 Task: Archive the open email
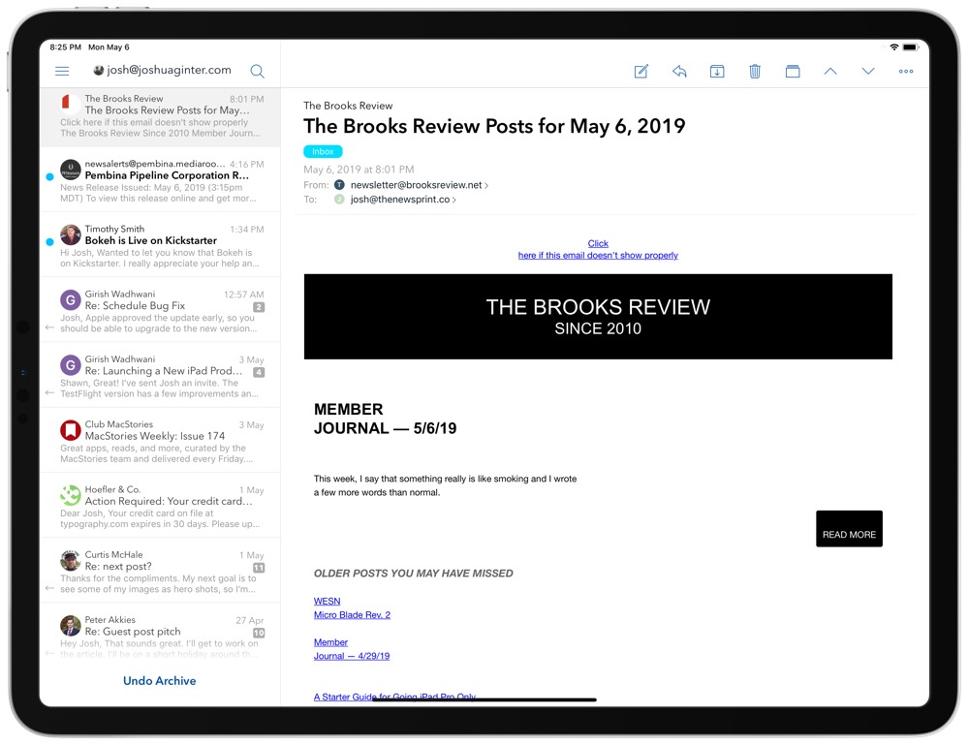click(717, 71)
